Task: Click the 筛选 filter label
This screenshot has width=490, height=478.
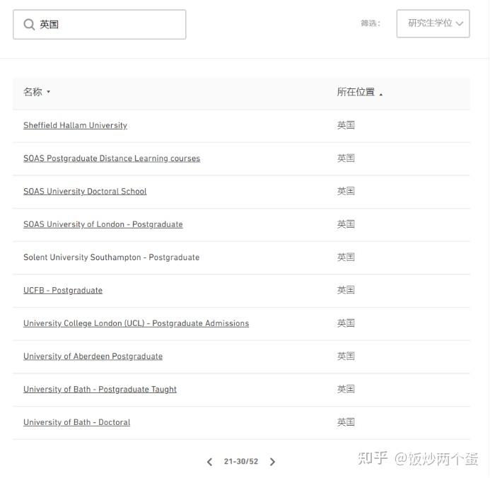Action: [371, 23]
